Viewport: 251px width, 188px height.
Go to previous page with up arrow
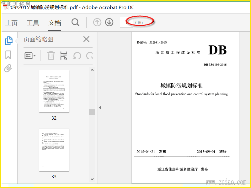click(97, 22)
